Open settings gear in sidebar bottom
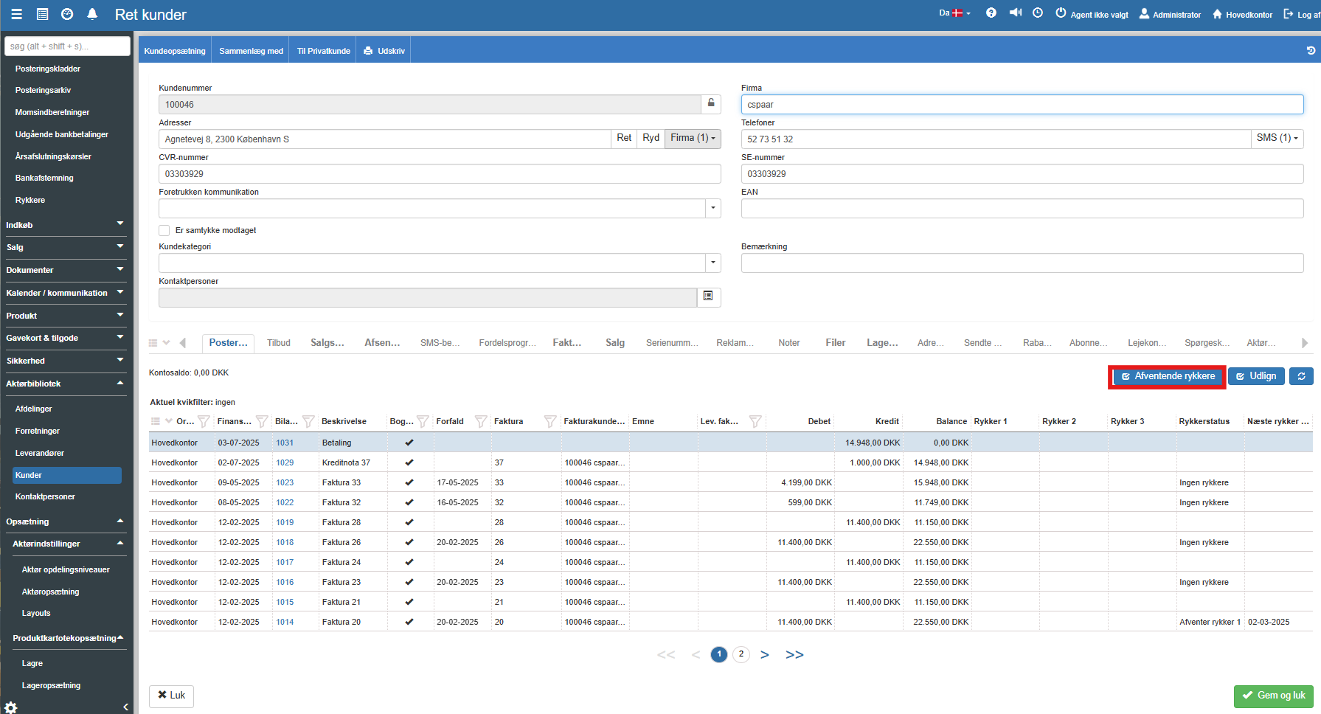This screenshot has height=714, width=1321. click(x=11, y=707)
